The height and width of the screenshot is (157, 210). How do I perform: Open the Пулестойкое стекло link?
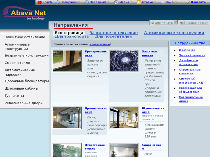[95, 147]
